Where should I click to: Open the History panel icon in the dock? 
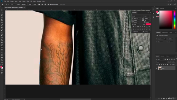click(153, 9)
